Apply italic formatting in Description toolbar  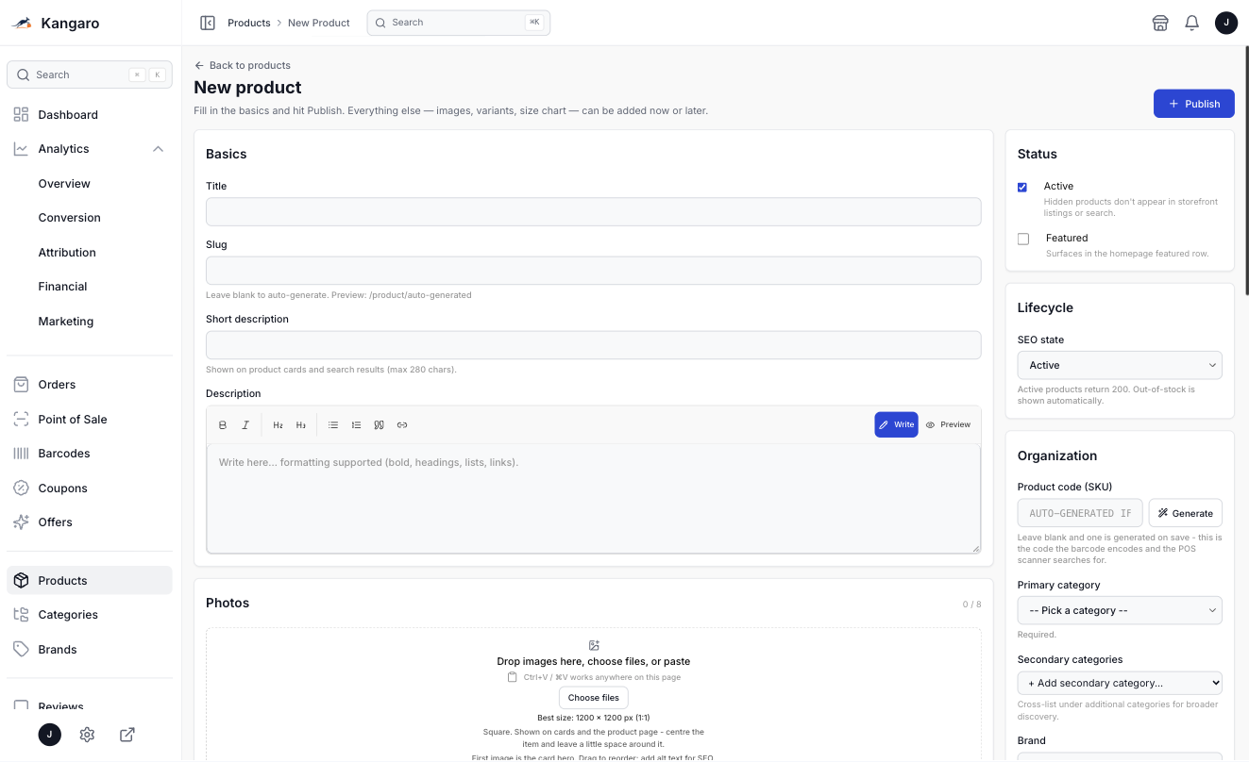tap(245, 425)
